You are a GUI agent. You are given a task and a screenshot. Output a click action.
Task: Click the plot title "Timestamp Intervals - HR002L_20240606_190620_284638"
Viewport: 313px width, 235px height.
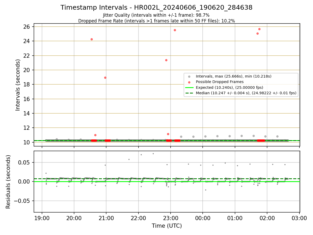(156, 8)
